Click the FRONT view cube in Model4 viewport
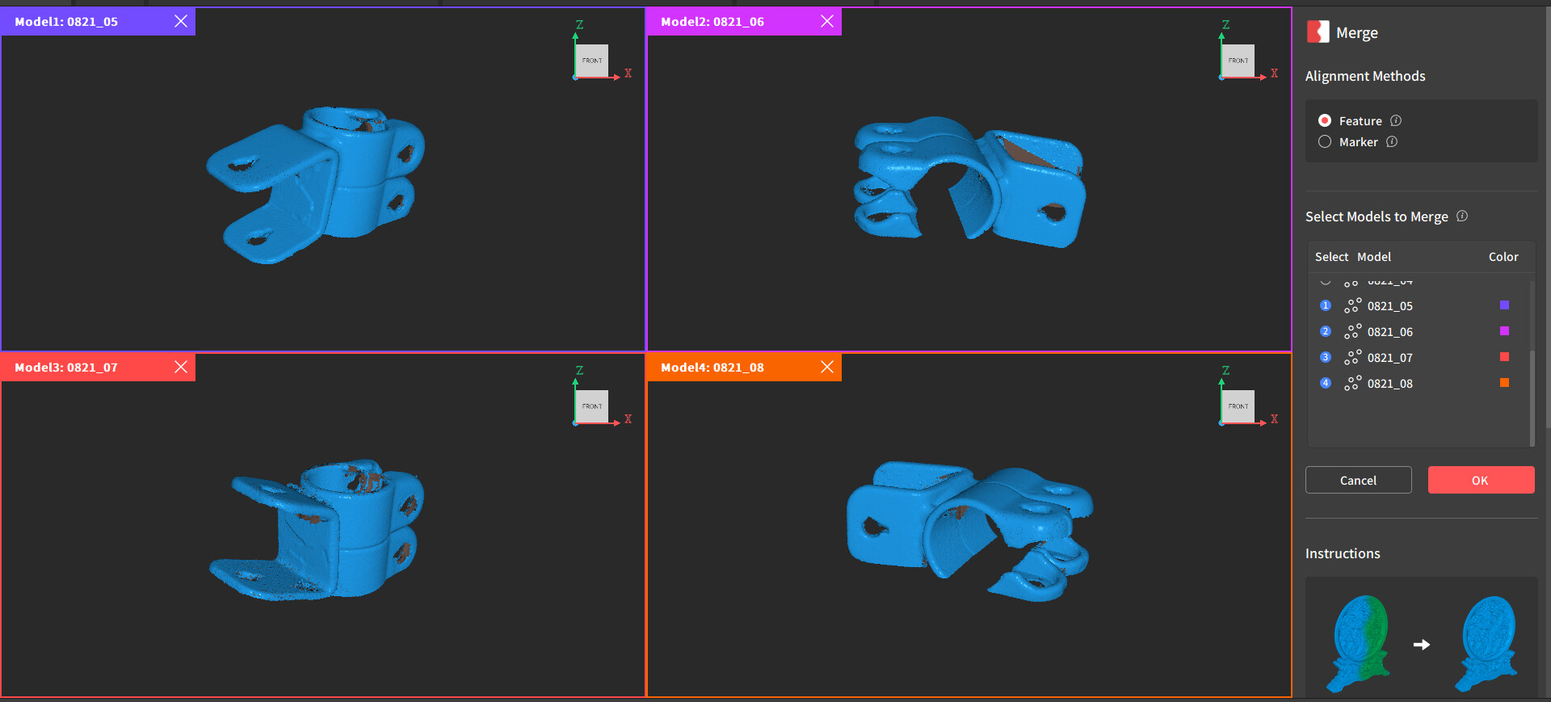The width and height of the screenshot is (1551, 702). tap(1238, 406)
